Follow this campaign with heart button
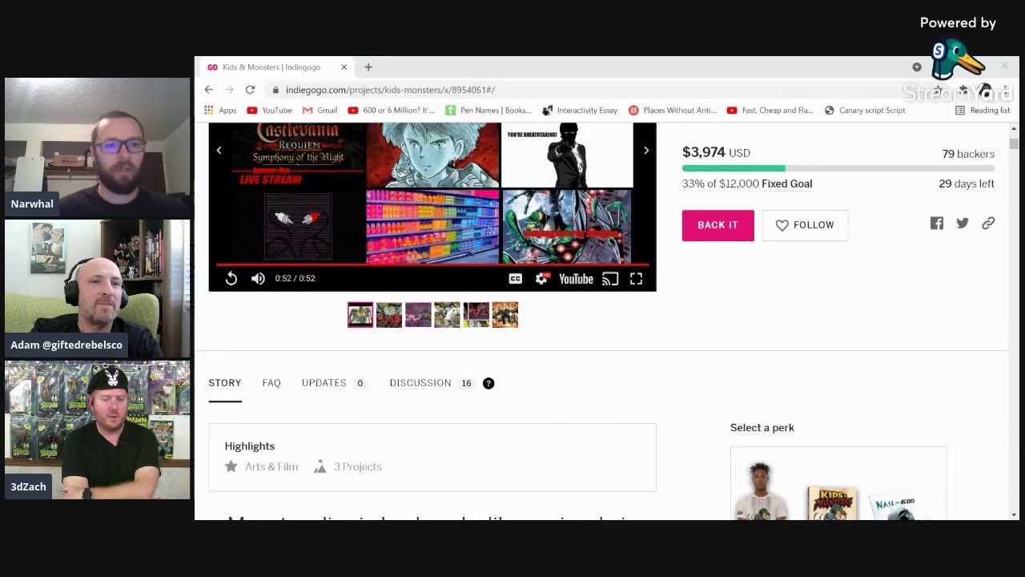 coord(805,225)
